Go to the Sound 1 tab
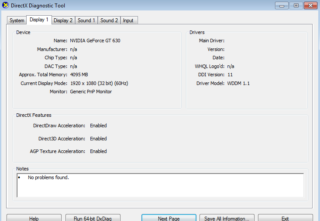This screenshot has width=320, height=221. pyautogui.click(x=86, y=20)
